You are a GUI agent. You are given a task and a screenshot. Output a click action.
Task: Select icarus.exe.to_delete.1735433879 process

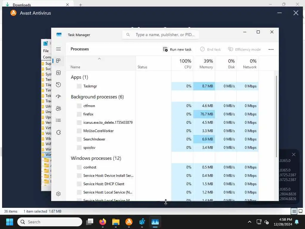pos(162,123)
